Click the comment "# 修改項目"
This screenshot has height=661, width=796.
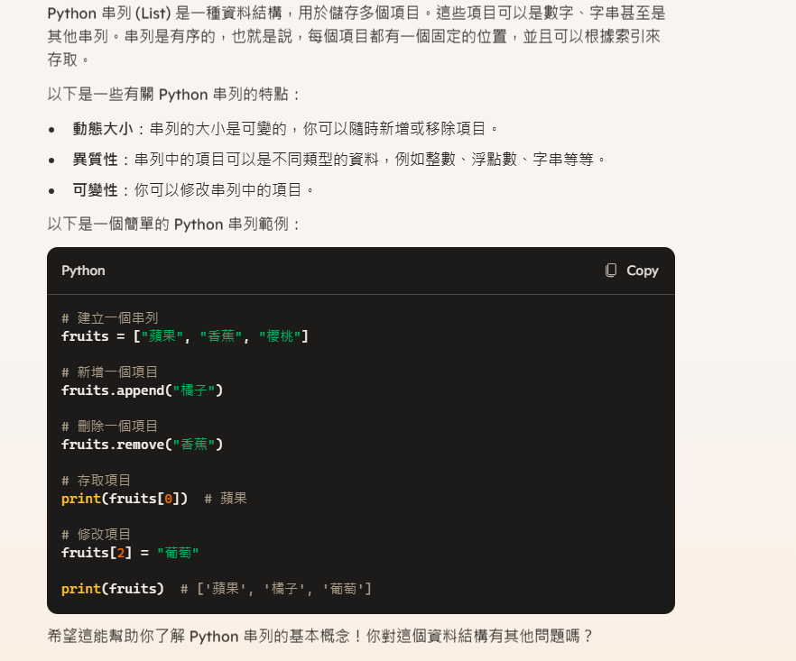97,535
